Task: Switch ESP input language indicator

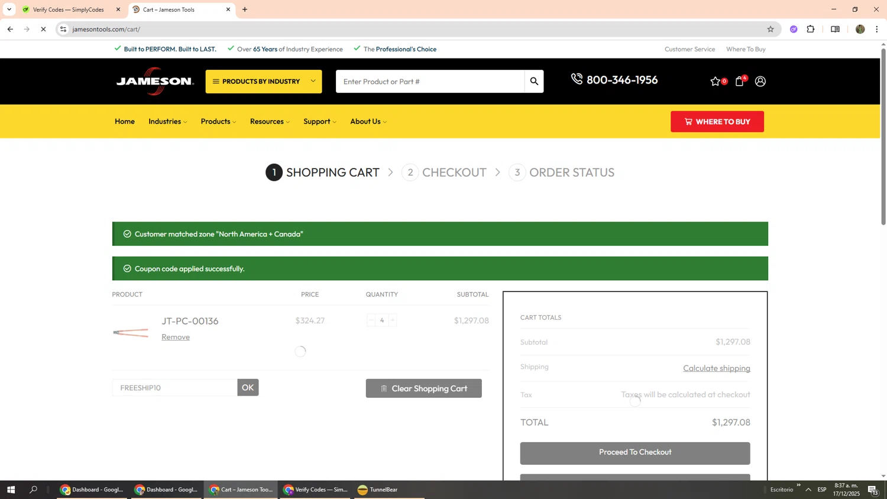Action: 822,490
